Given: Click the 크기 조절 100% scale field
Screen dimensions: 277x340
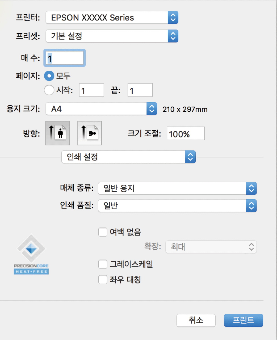Looking at the screenshot, I should (x=186, y=133).
